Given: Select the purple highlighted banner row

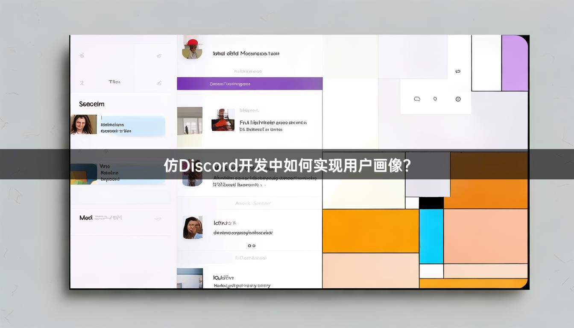Looking at the screenshot, I should 249,84.
